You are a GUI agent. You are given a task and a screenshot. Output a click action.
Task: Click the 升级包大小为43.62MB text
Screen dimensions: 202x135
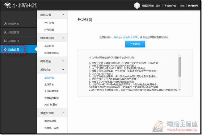click(x=125, y=38)
